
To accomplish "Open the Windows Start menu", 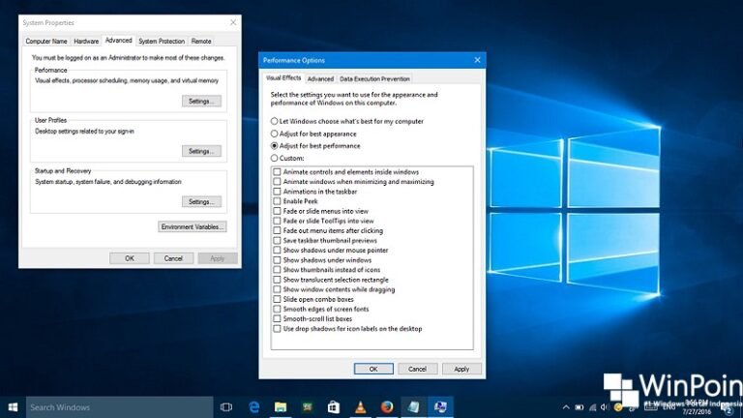I will [x=13, y=407].
